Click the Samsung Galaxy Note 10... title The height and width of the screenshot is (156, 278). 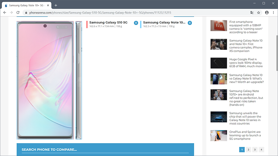164,22
